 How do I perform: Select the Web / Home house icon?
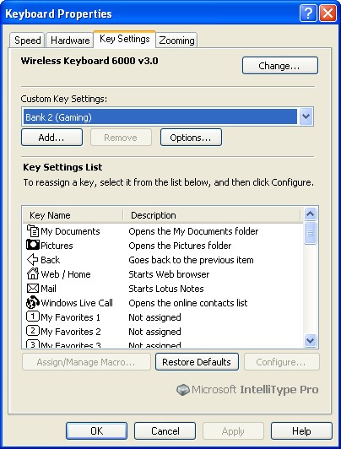coord(33,273)
